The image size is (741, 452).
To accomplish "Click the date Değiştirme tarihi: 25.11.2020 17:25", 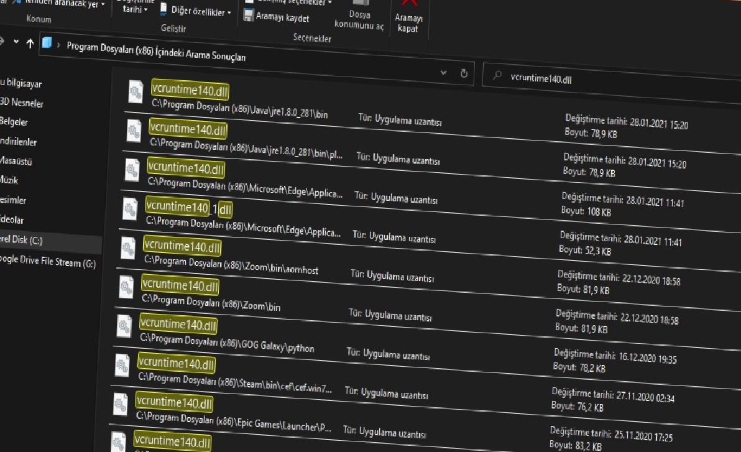I will [x=611, y=434].
